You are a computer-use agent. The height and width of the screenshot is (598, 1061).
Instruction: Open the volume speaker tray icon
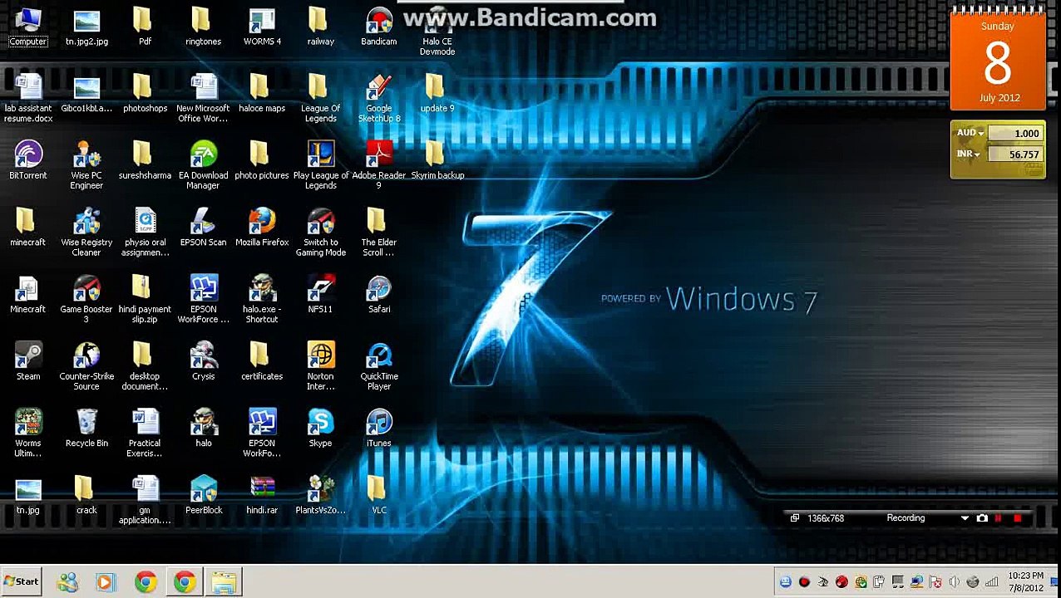click(954, 582)
